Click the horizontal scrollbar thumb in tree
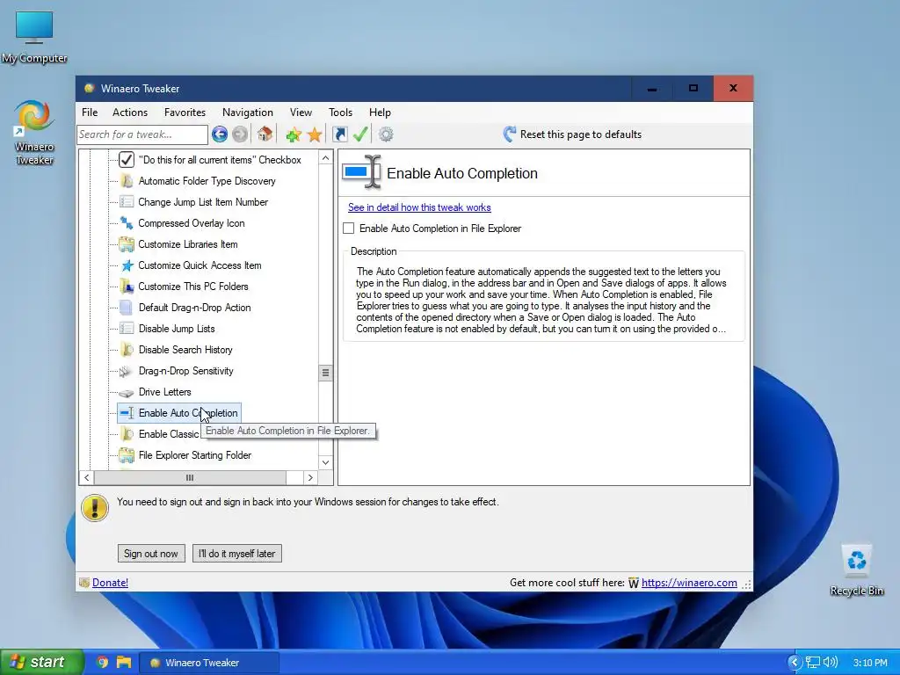900x675 pixels. 190,477
